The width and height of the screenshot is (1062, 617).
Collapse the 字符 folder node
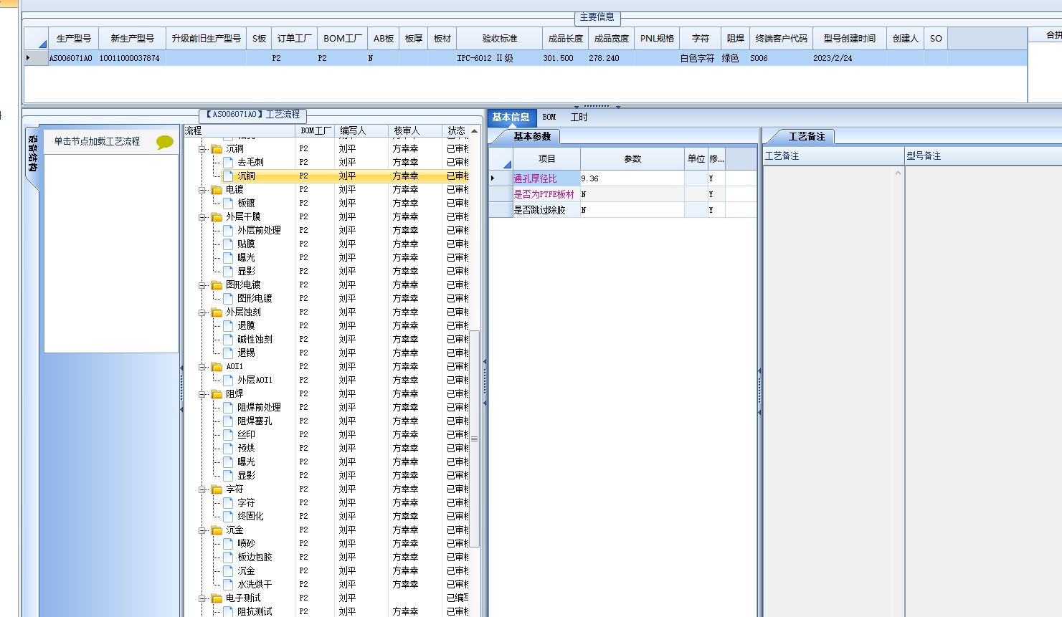click(x=203, y=489)
